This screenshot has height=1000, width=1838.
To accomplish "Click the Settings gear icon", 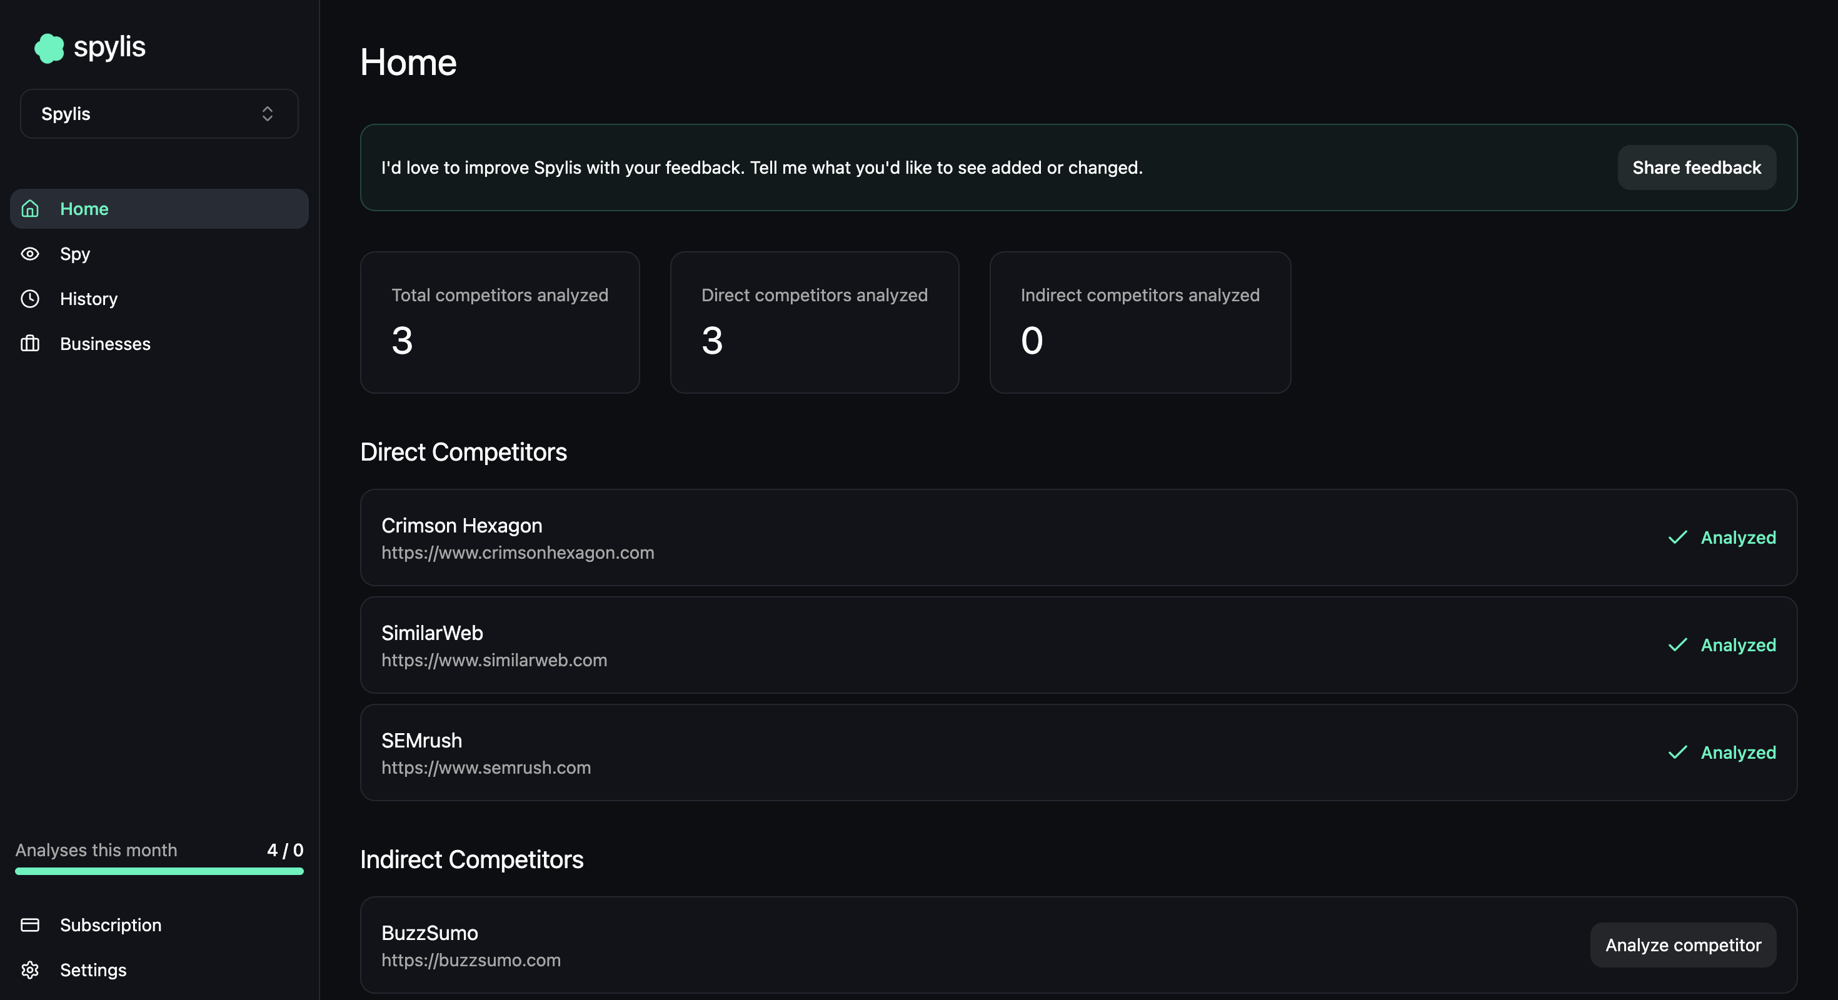I will click(x=30, y=970).
